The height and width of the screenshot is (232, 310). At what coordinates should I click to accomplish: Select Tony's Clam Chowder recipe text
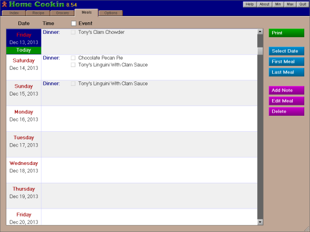(x=101, y=32)
